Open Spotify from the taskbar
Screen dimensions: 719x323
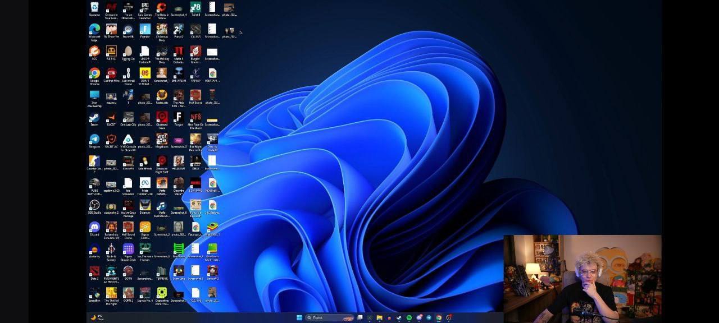pyautogui.click(x=409, y=317)
